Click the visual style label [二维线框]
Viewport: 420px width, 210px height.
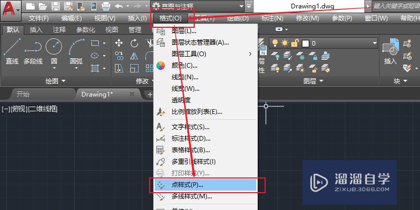(43, 109)
